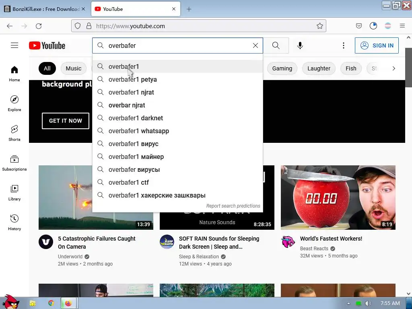Choose suggestion overbafer1 хакерские зашквары
Screen dimensions: 412x309
pos(177,195)
